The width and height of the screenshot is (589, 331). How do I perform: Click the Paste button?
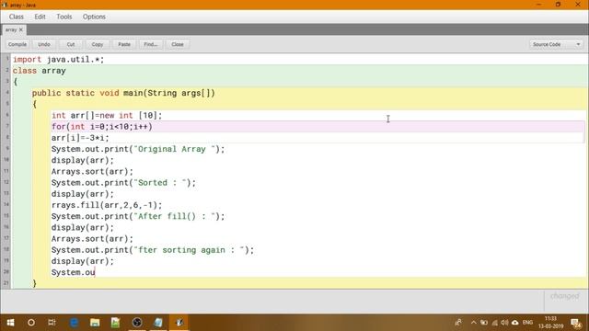tap(124, 44)
